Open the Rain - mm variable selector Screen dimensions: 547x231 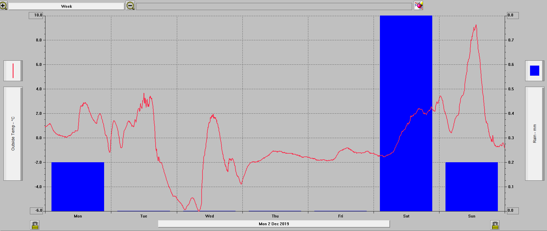click(534, 133)
